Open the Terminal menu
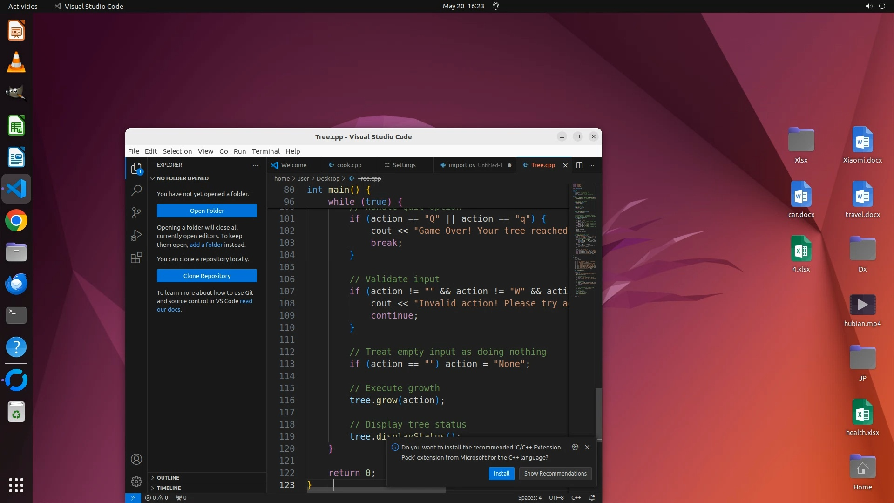Screen dimensions: 894x503 click(265, 151)
